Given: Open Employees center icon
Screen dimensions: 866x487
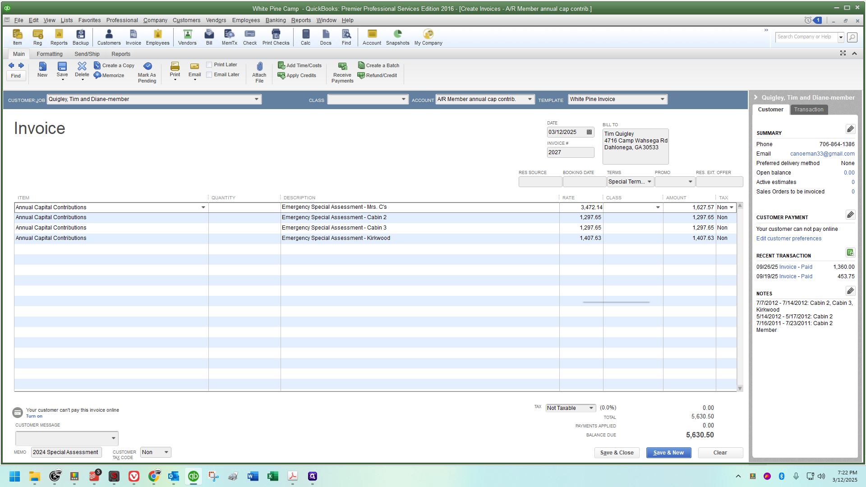Looking at the screenshot, I should click(x=157, y=37).
